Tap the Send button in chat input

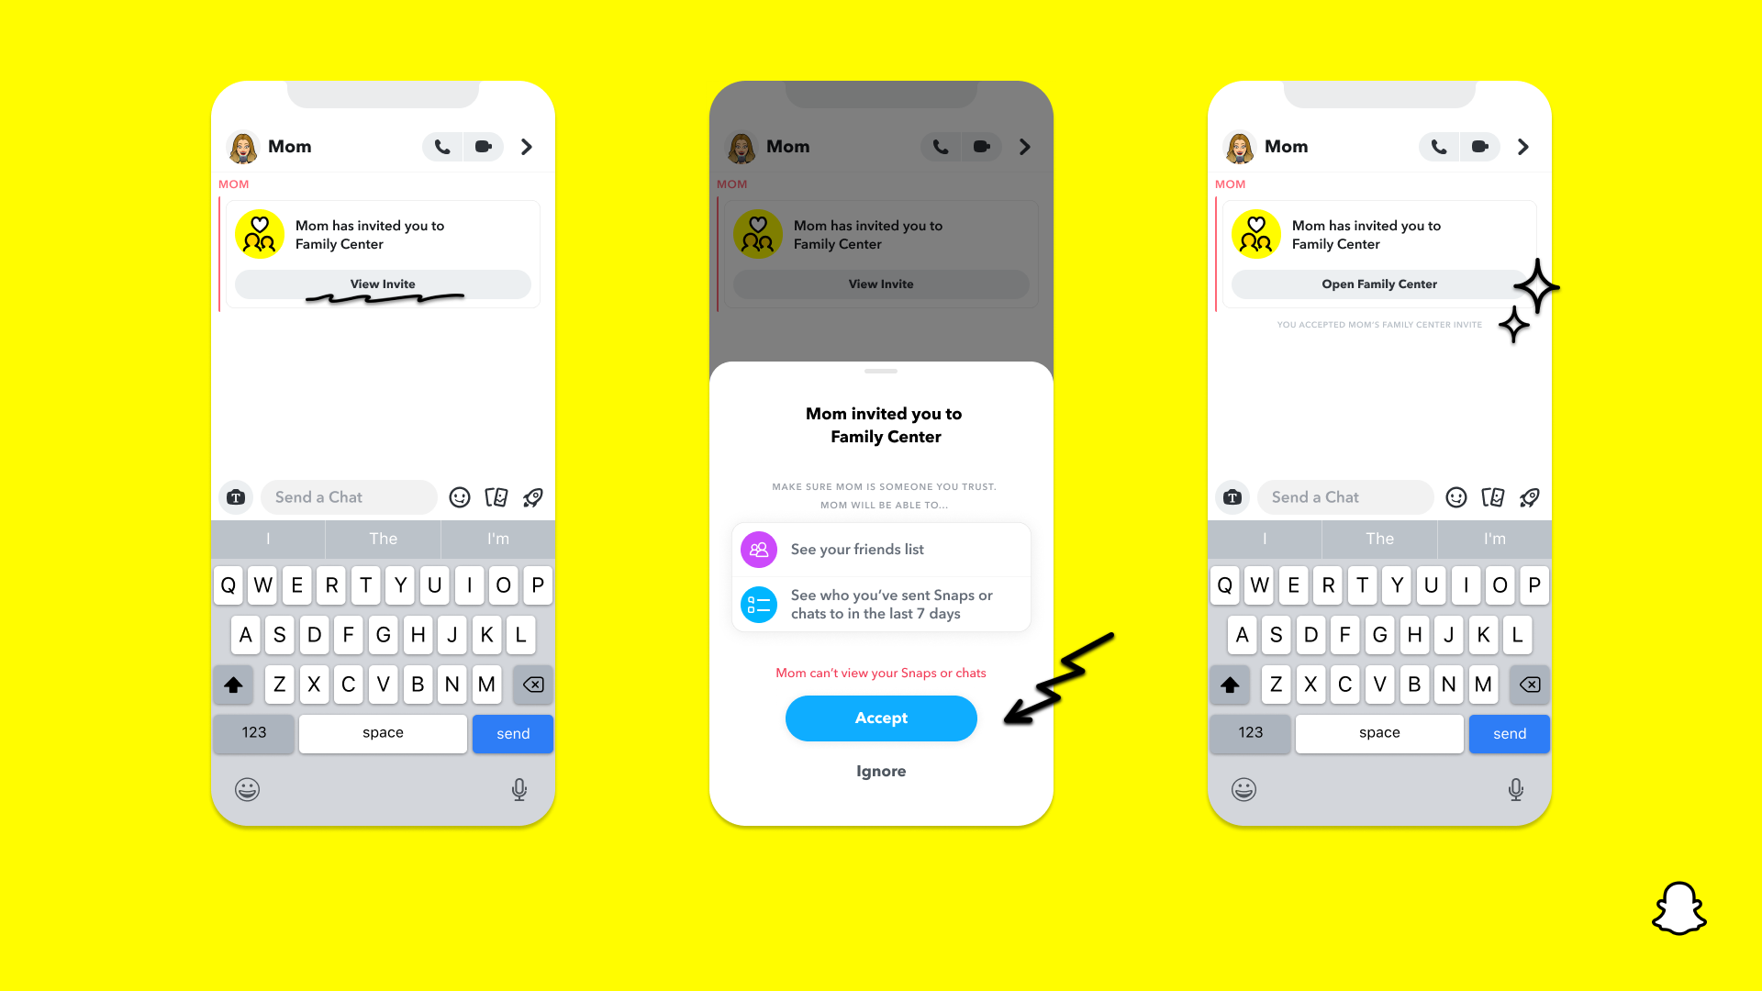[x=513, y=732]
